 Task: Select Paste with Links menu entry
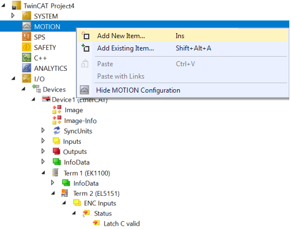pos(183,76)
